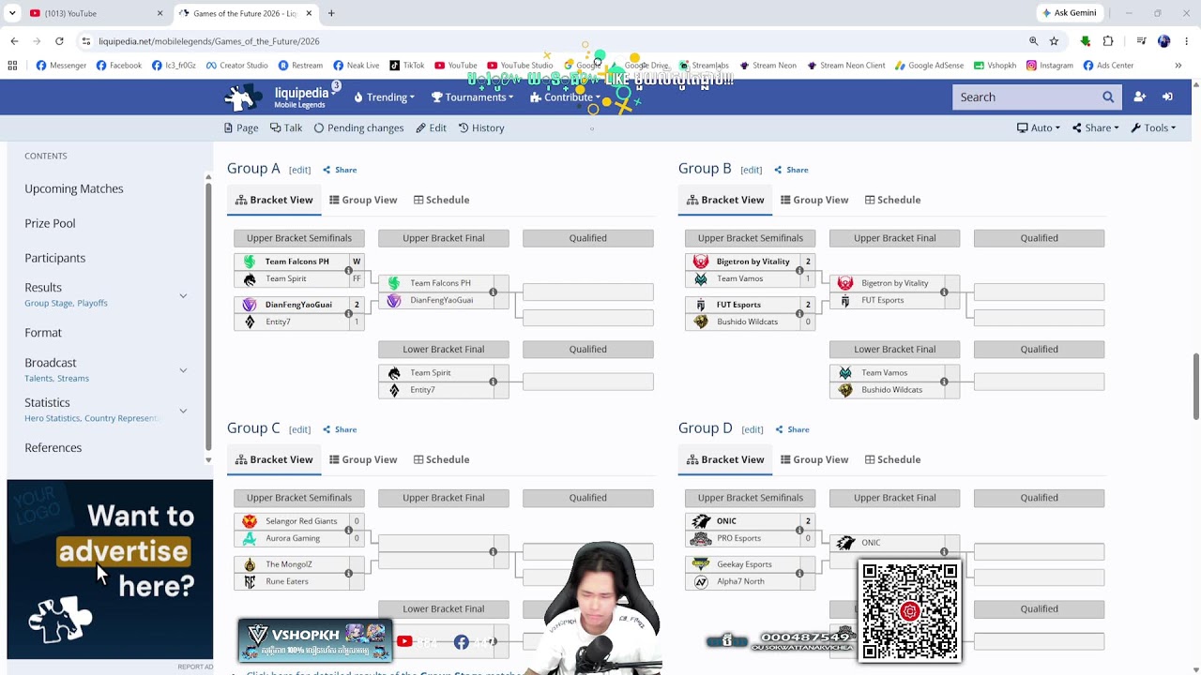Open Pending changes

[358, 127]
